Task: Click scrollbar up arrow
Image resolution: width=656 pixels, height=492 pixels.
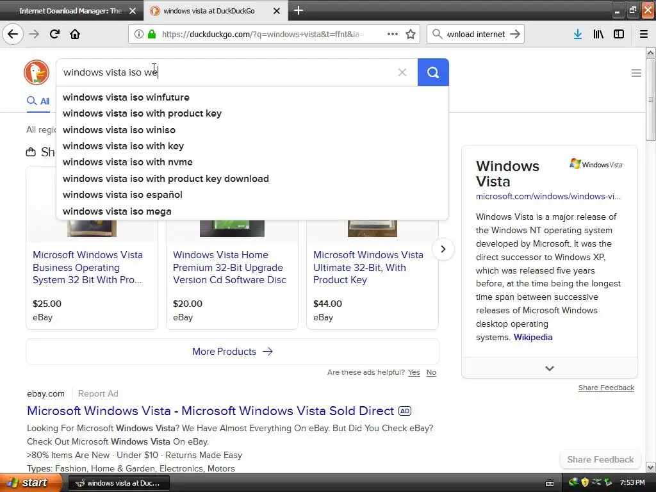Action: (x=650, y=53)
